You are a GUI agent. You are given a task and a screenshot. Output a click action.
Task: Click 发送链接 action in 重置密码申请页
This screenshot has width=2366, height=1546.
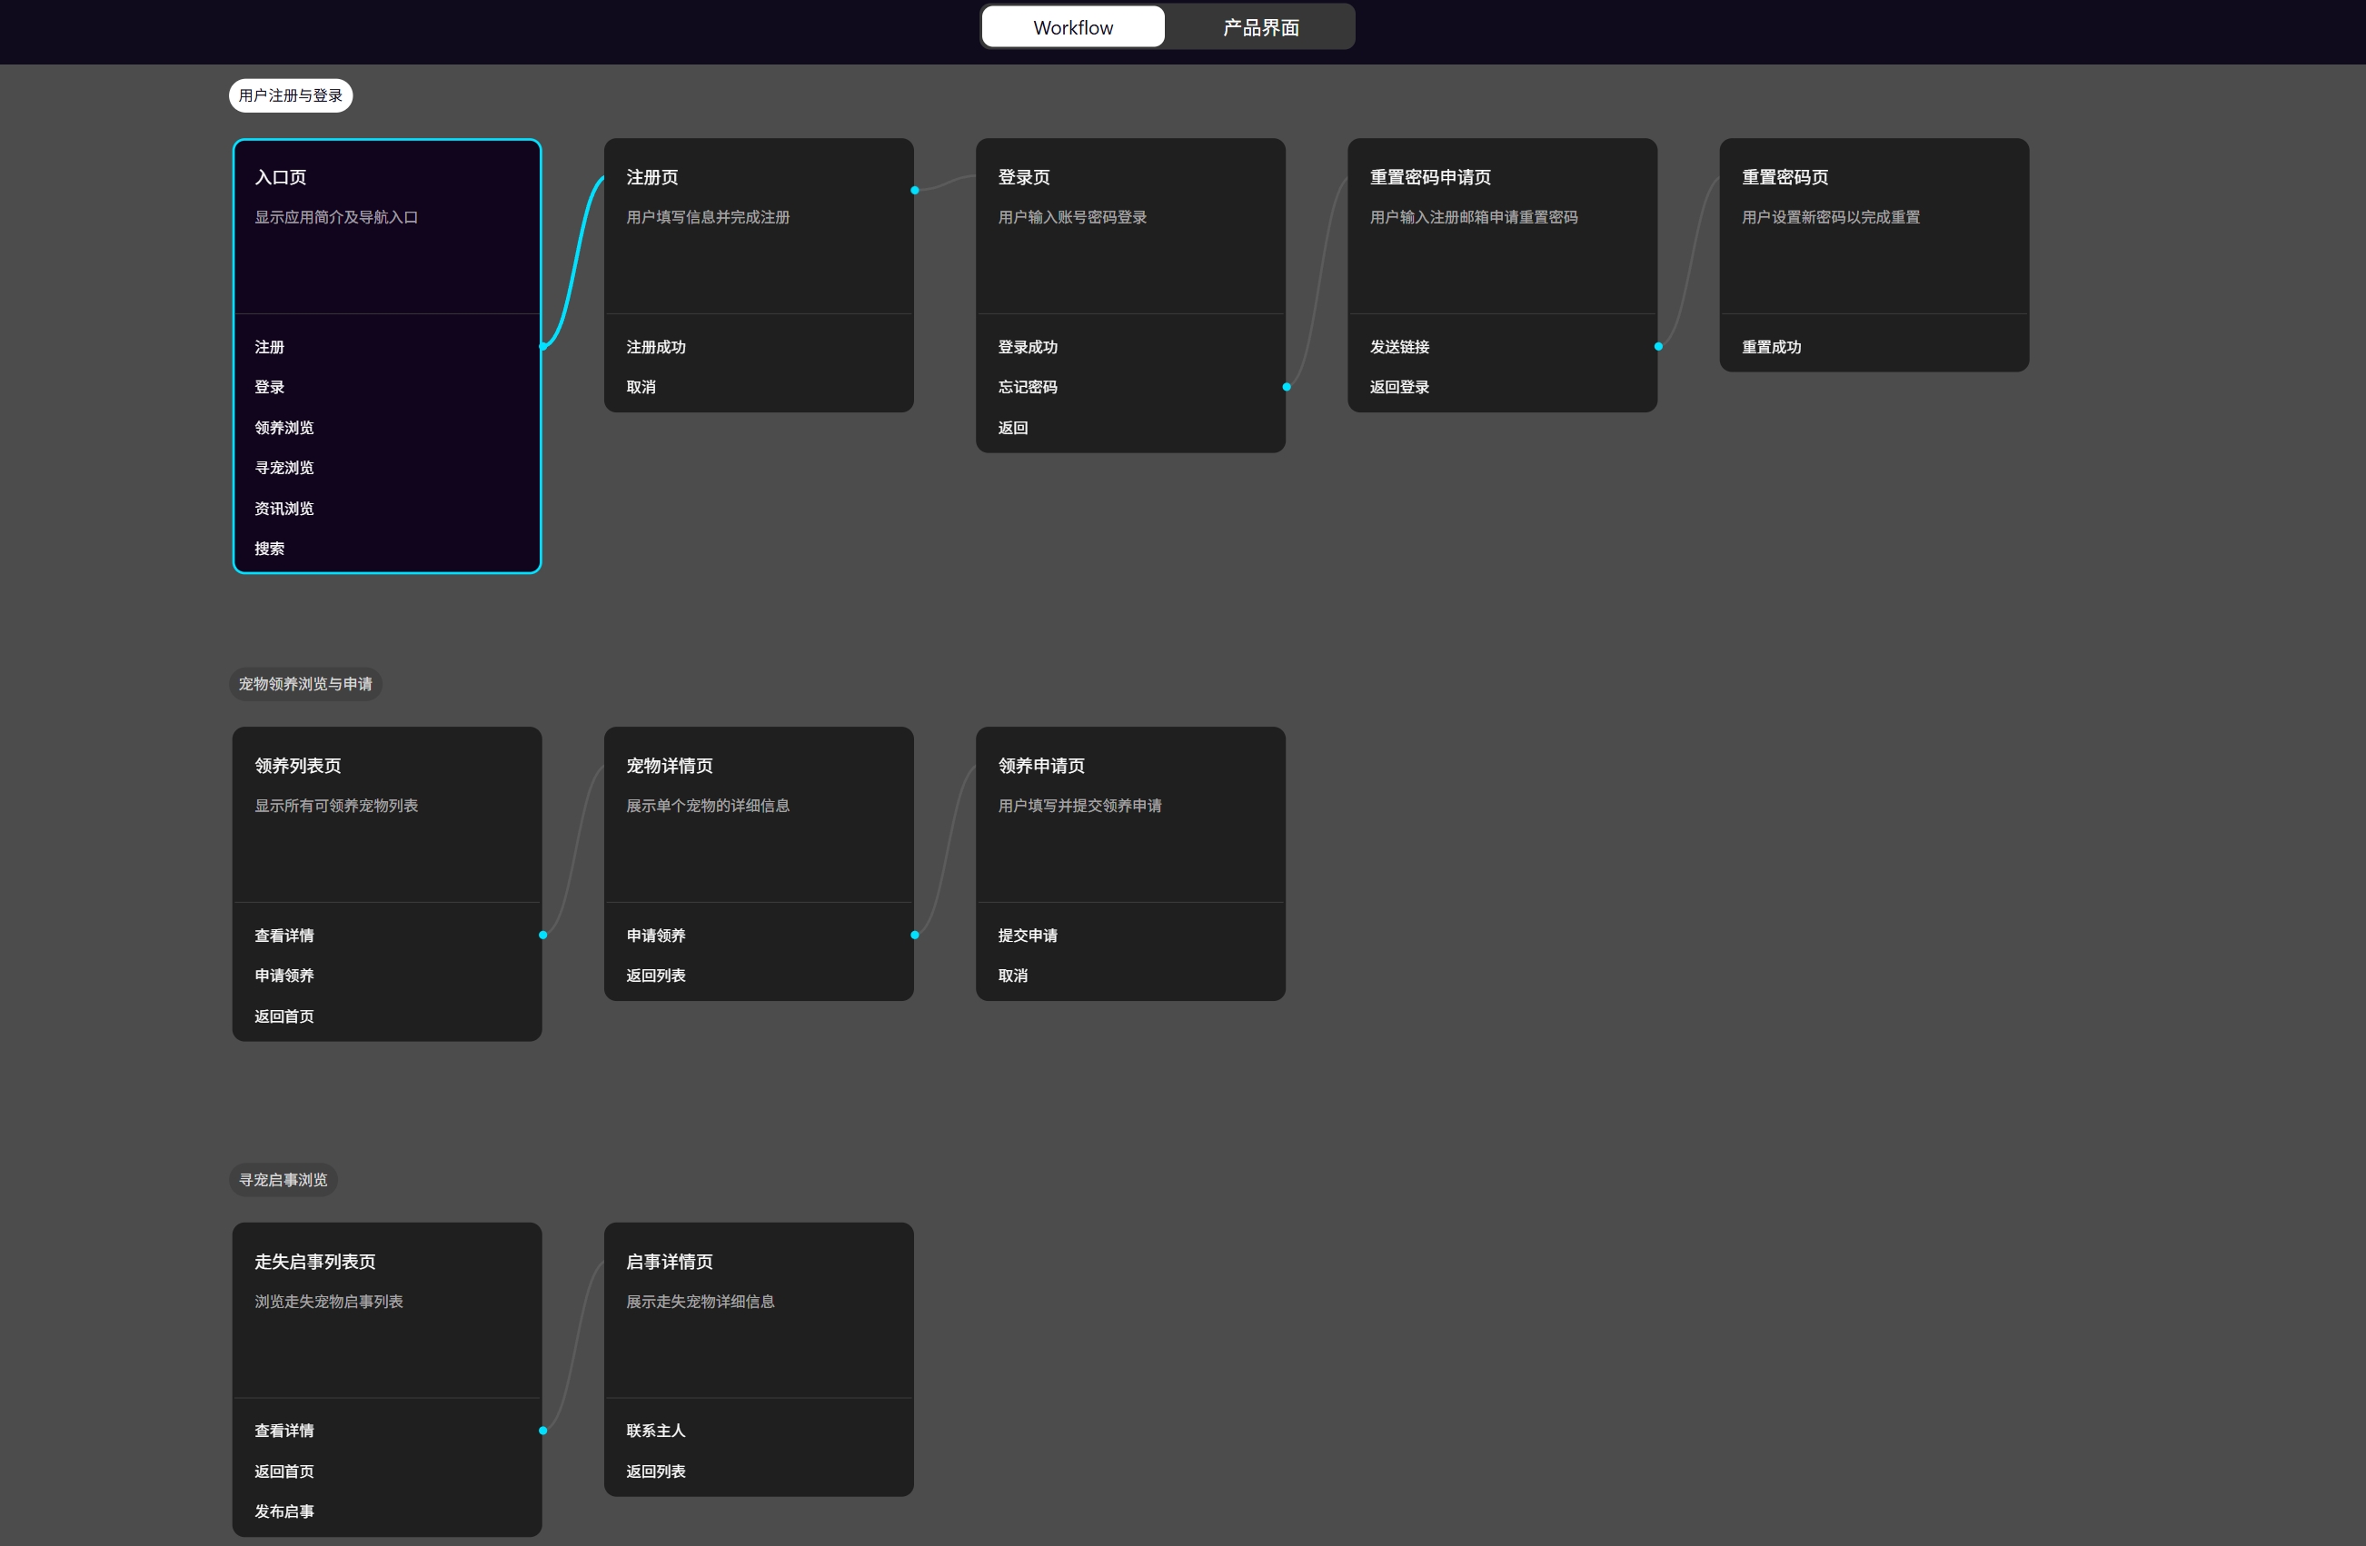tap(1400, 347)
